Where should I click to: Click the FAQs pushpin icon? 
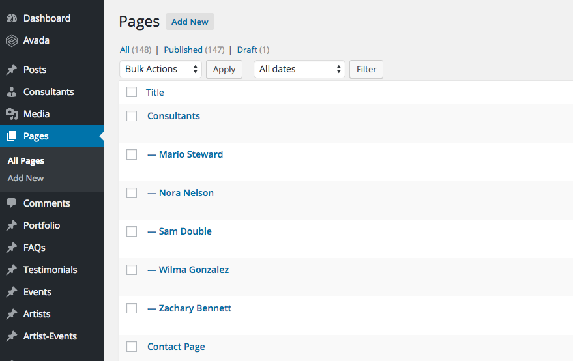click(12, 248)
